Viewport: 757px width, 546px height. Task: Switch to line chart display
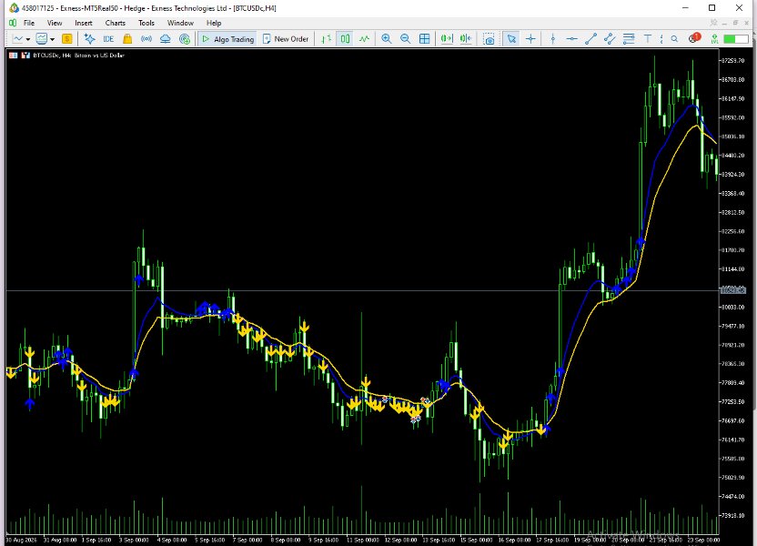[x=365, y=38]
